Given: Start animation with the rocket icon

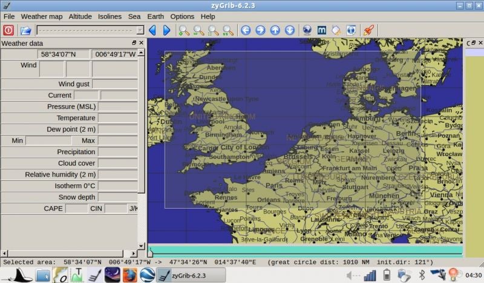Looking at the screenshot, I should 367,30.
